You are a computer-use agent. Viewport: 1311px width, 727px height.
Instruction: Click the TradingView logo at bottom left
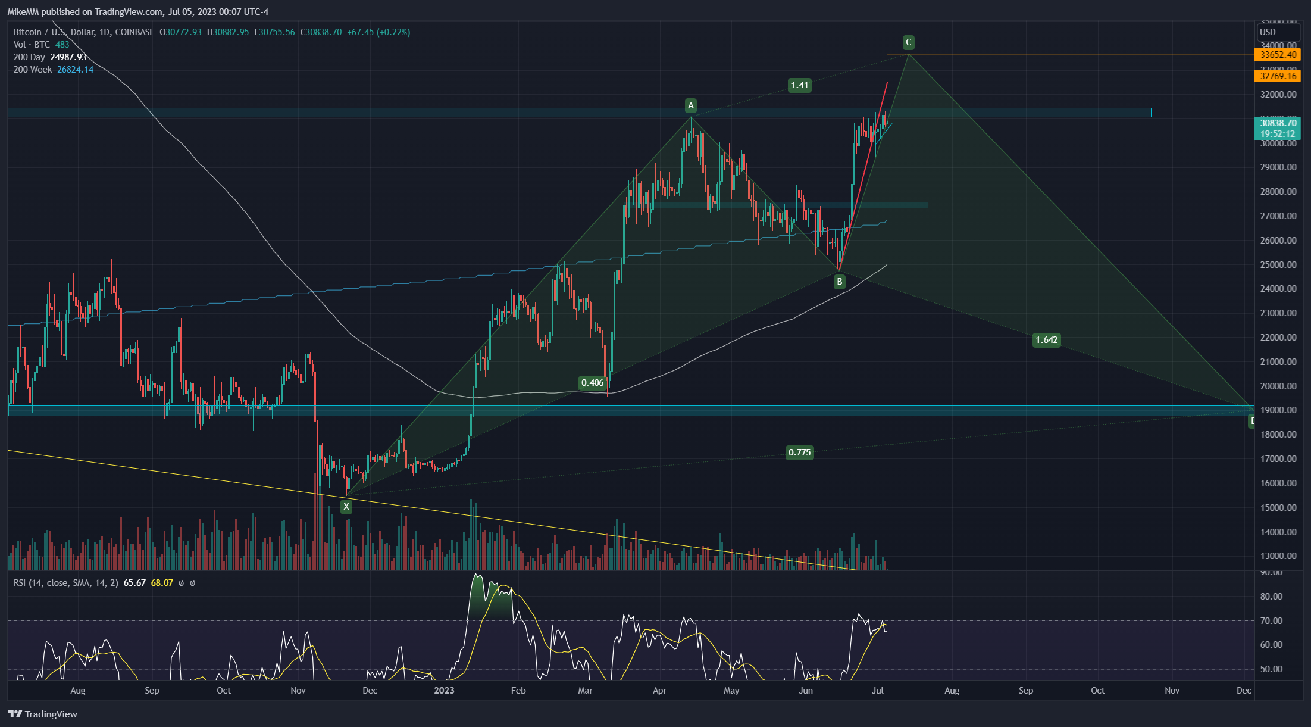pyautogui.click(x=42, y=714)
